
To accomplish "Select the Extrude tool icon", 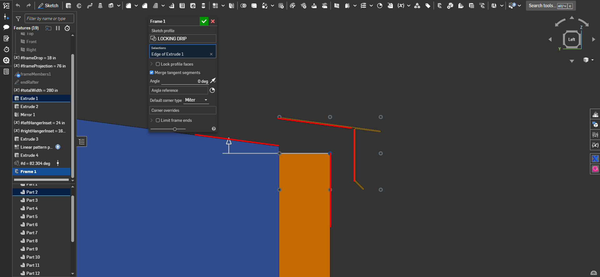I will (x=68, y=6).
